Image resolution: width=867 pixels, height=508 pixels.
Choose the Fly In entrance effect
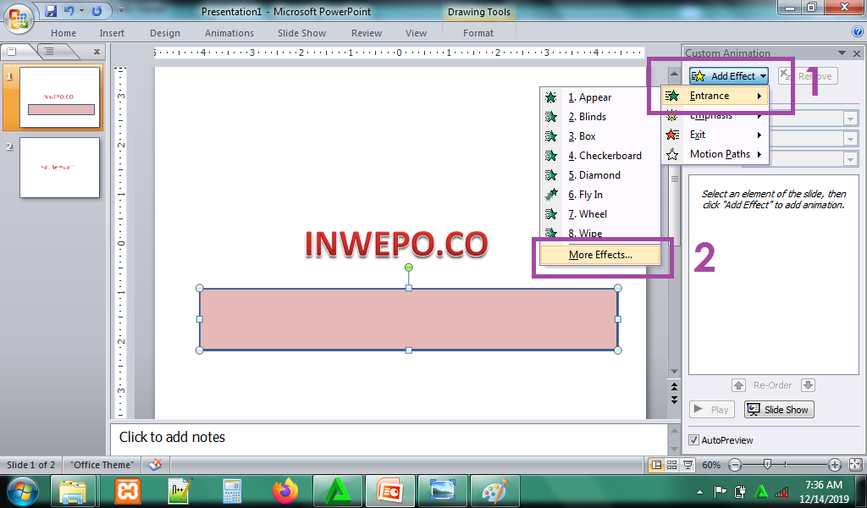pyautogui.click(x=600, y=195)
